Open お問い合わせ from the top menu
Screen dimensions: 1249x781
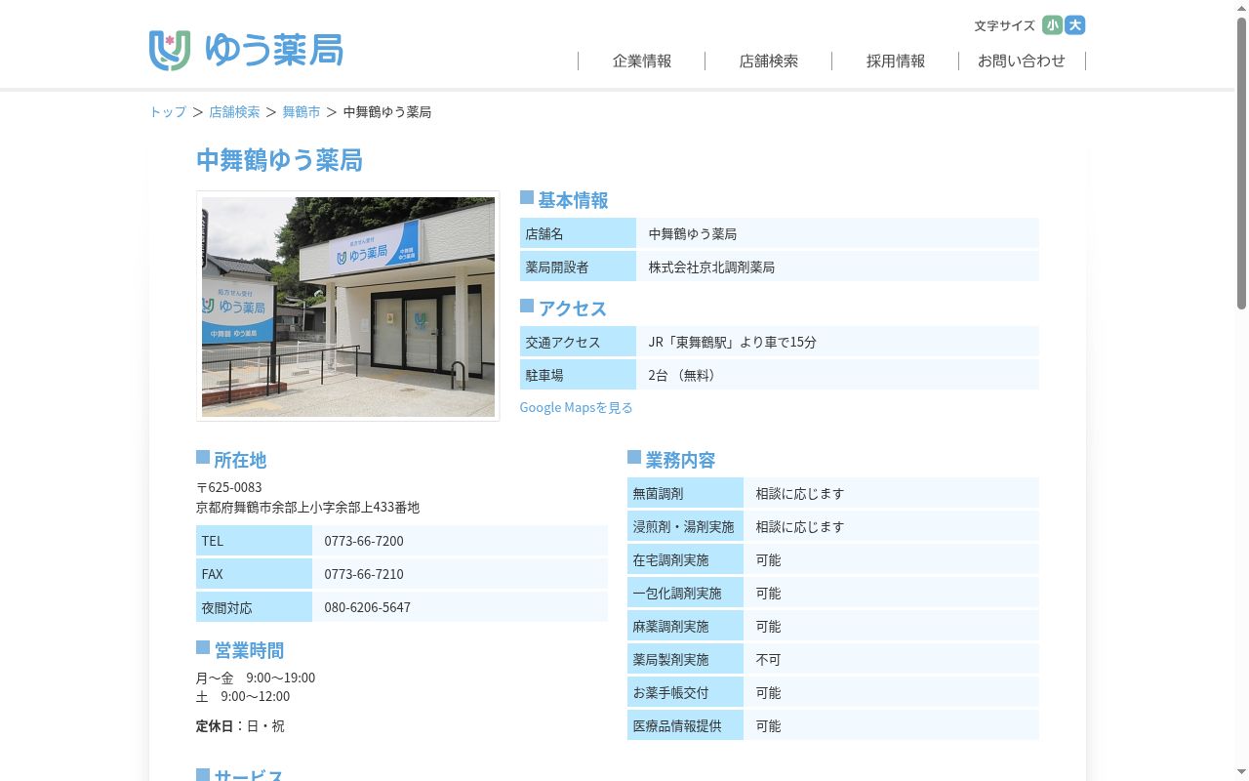coord(1022,61)
